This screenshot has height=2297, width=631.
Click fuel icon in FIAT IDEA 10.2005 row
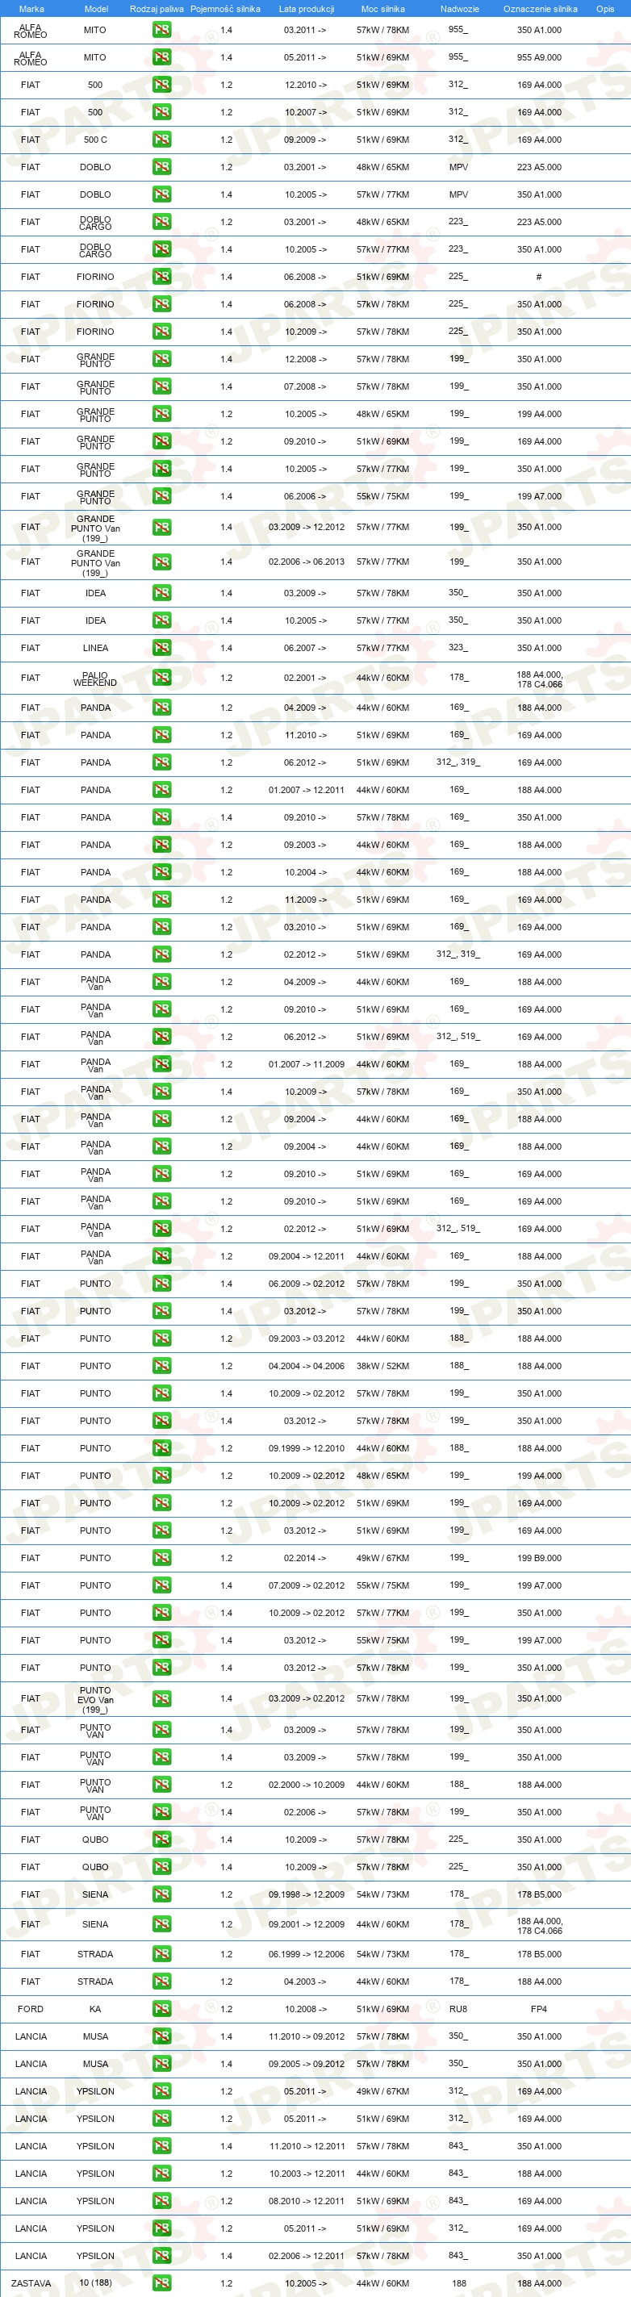point(161,620)
